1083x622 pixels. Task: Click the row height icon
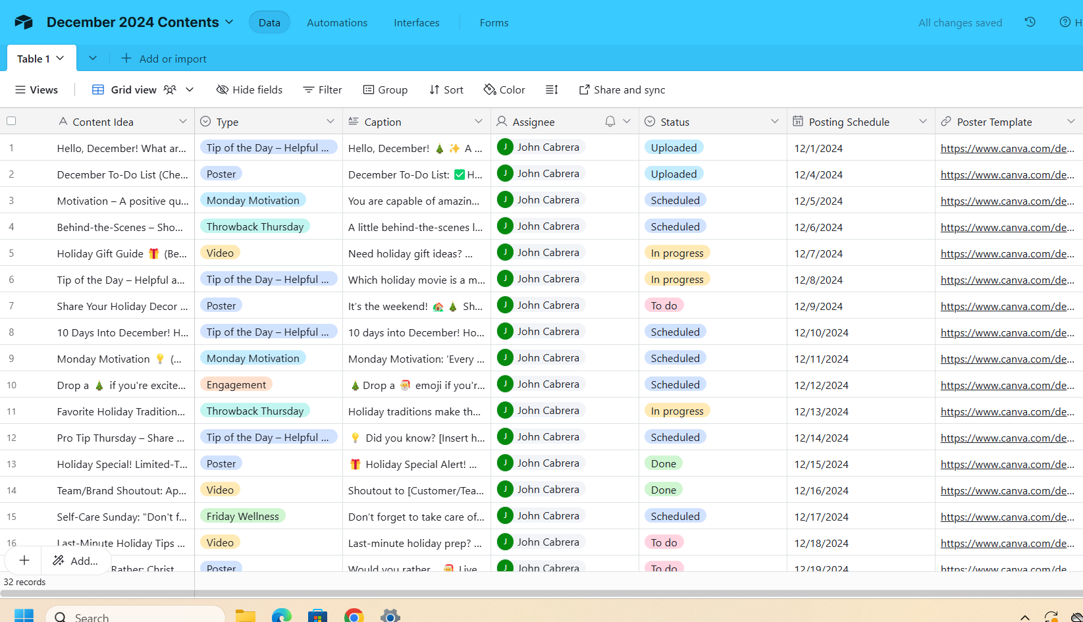coord(552,90)
